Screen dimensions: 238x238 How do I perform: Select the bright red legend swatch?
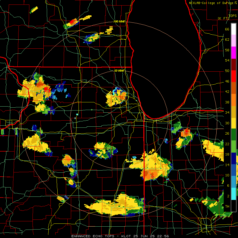(234, 76)
